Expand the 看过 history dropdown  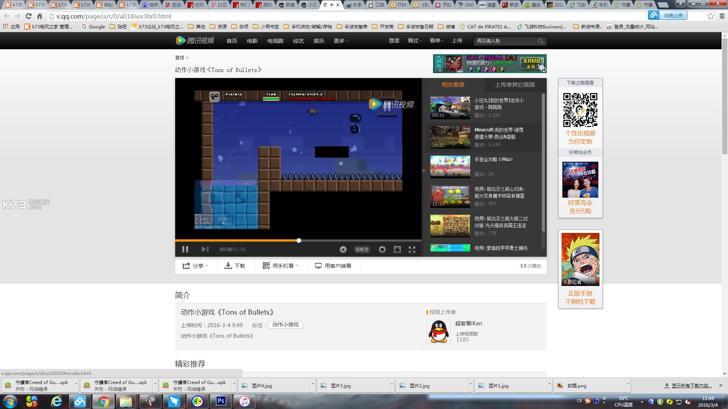[x=414, y=41]
